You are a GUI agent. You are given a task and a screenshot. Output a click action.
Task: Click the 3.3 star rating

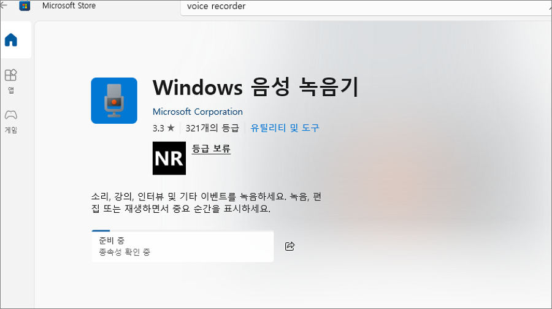163,128
